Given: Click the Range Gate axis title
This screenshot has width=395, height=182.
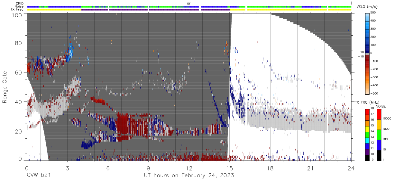Looking at the screenshot, I should [5, 87].
